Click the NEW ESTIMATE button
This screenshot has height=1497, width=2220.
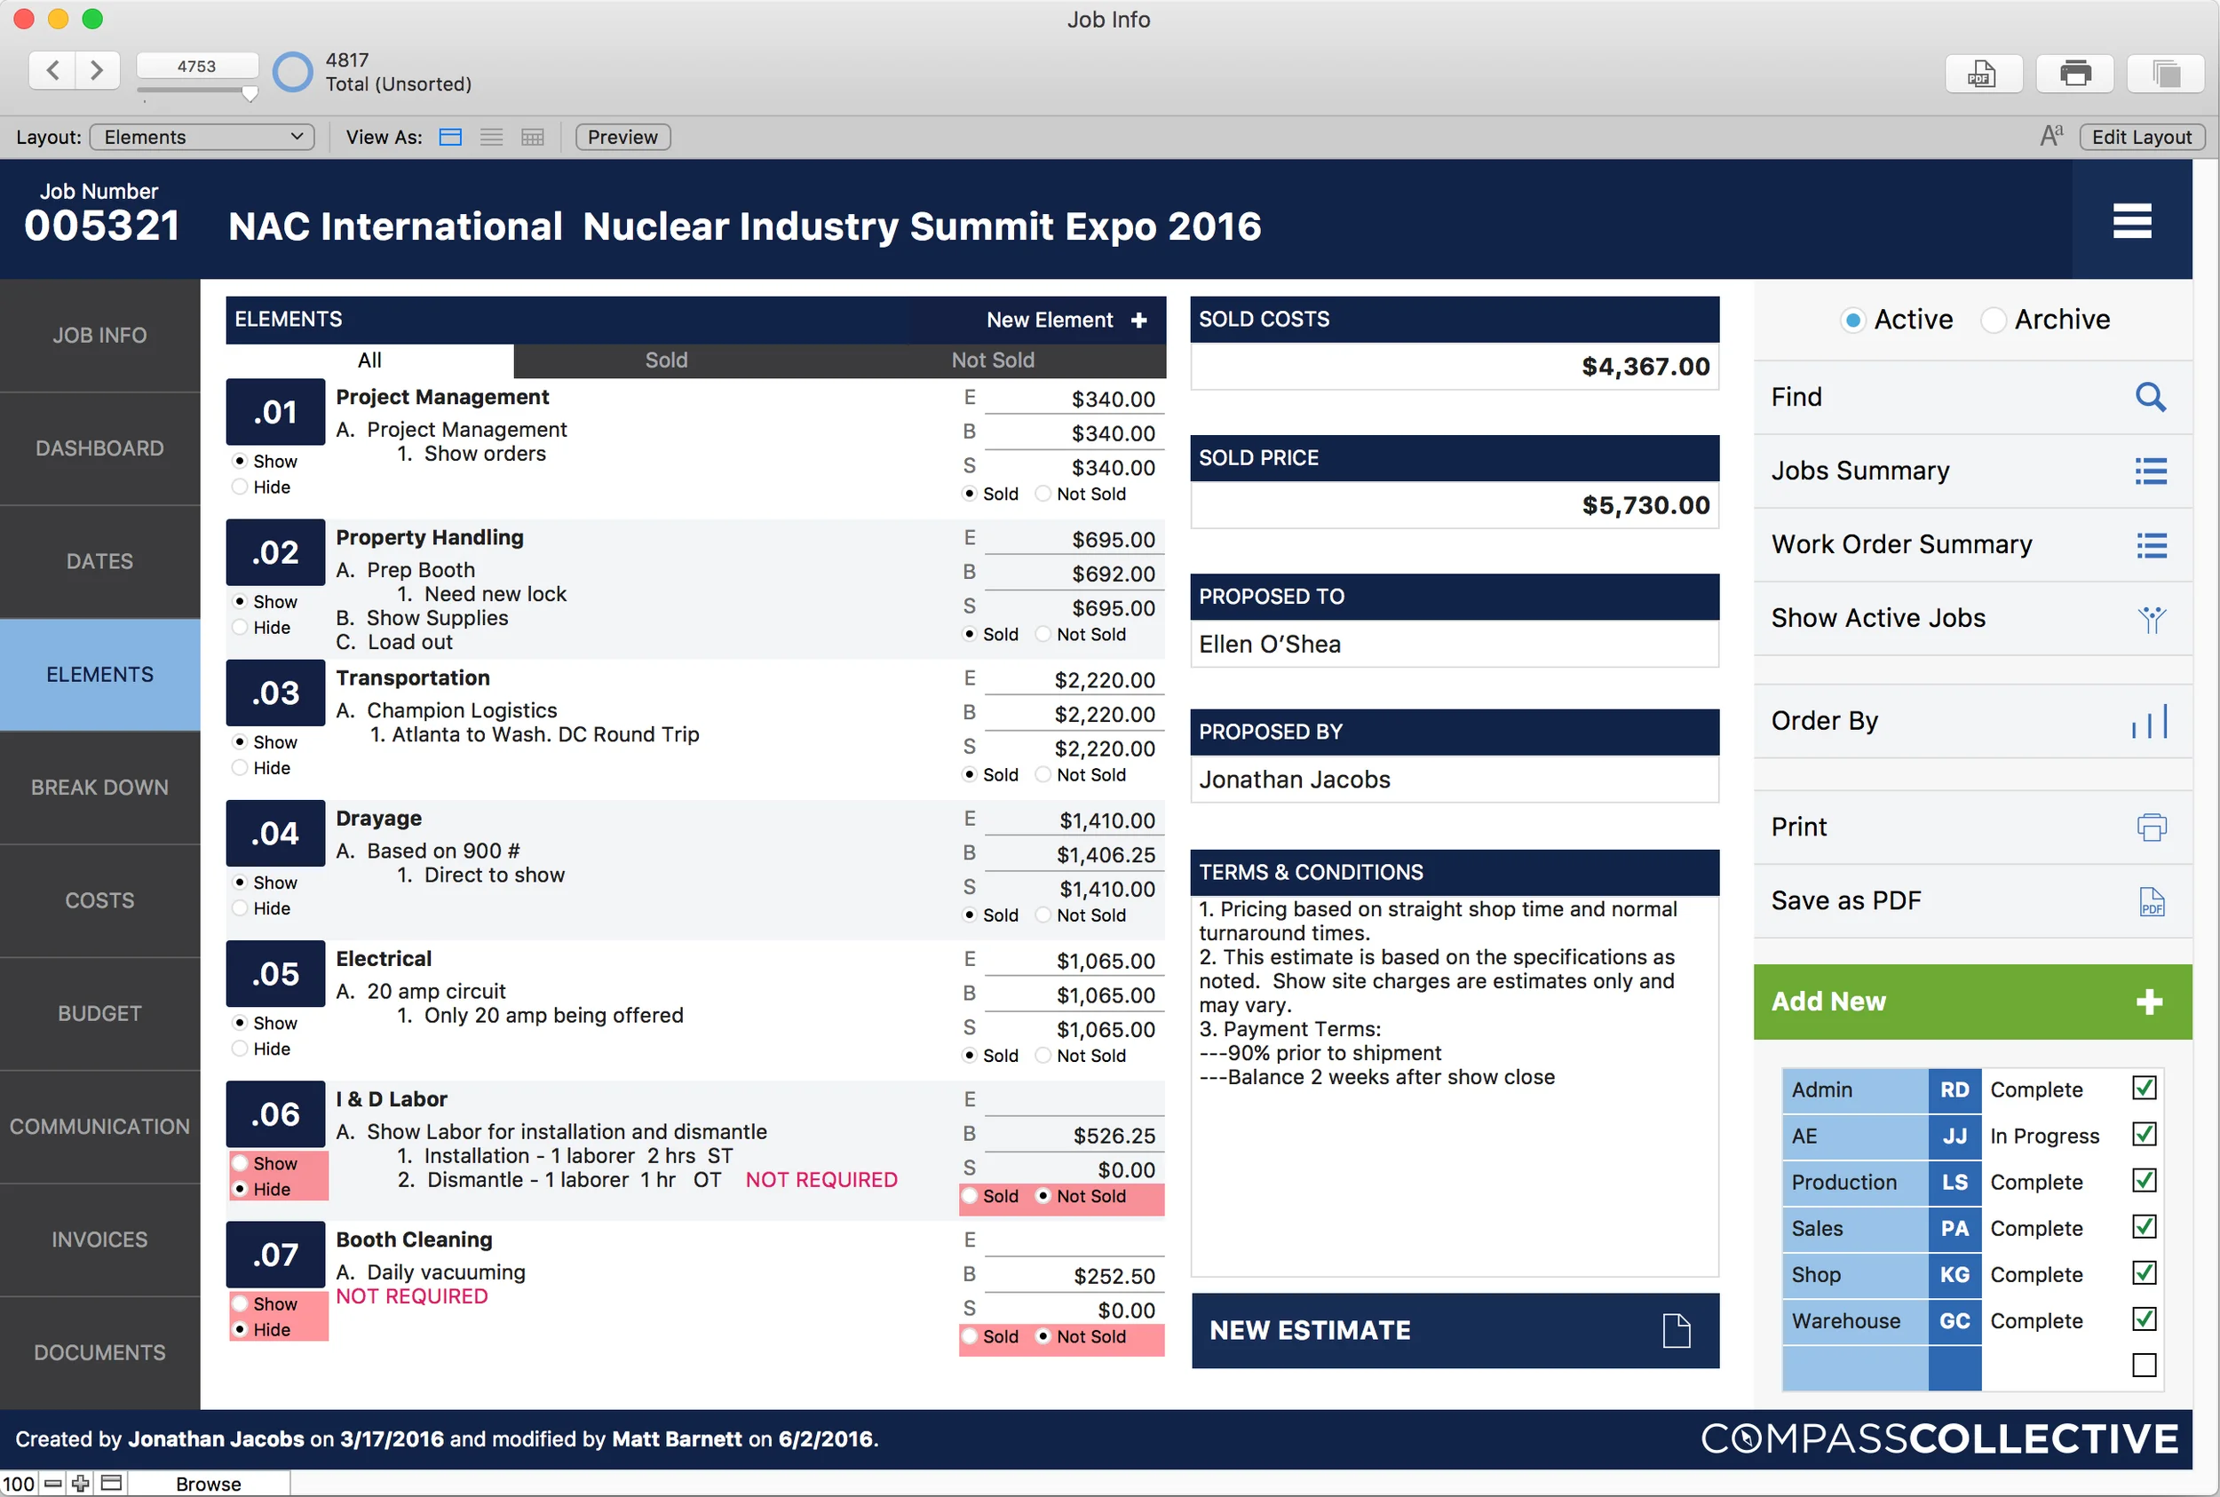click(1455, 1330)
